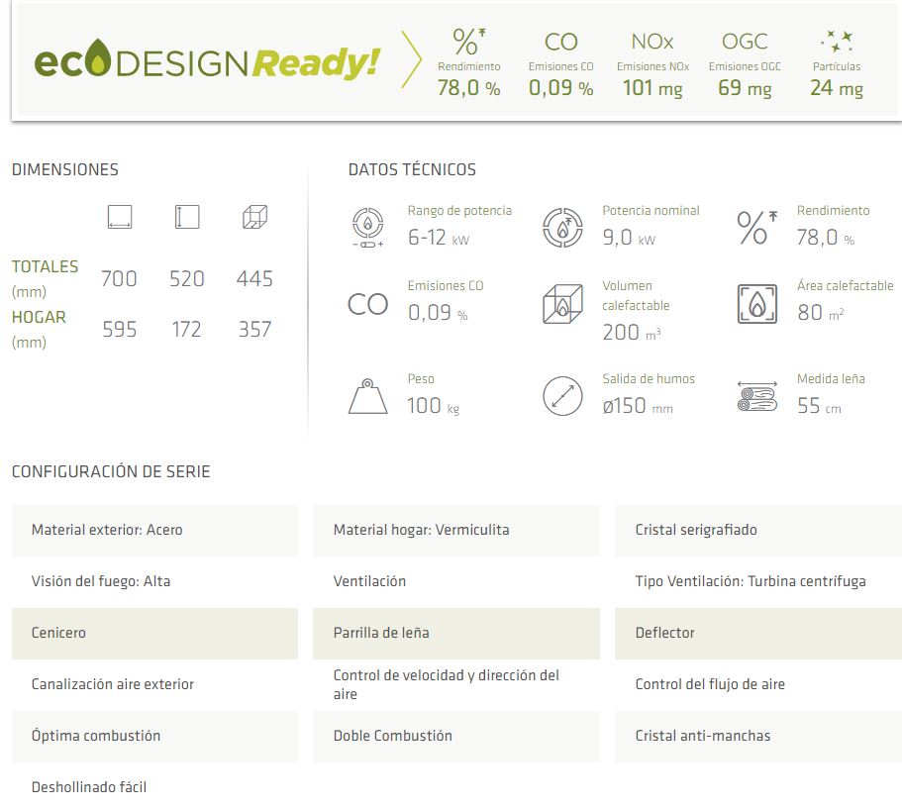Click the Doble Combustión feature cell
This screenshot has height=810, width=902.
click(x=456, y=737)
